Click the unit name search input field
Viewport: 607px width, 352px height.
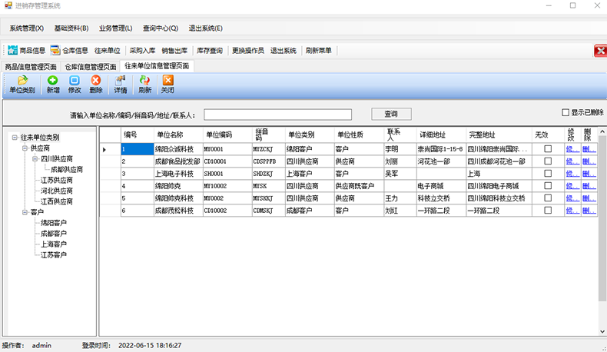point(277,115)
